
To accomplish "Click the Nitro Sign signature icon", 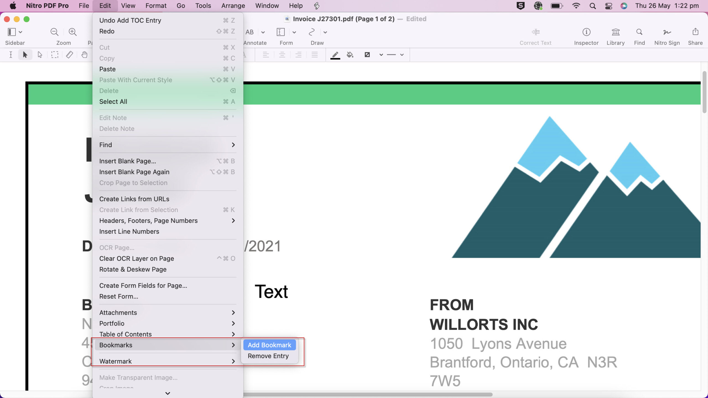I will click(667, 32).
